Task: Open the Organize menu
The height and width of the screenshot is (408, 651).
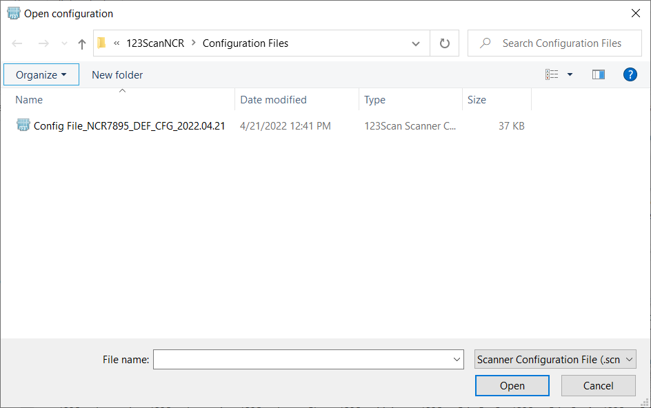Action: 41,74
